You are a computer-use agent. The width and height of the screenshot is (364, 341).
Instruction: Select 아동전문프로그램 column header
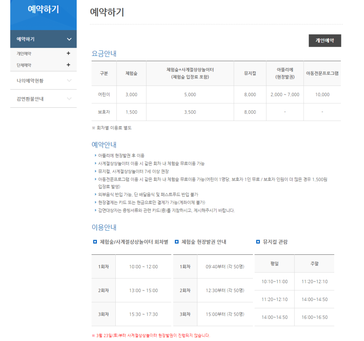322,73
